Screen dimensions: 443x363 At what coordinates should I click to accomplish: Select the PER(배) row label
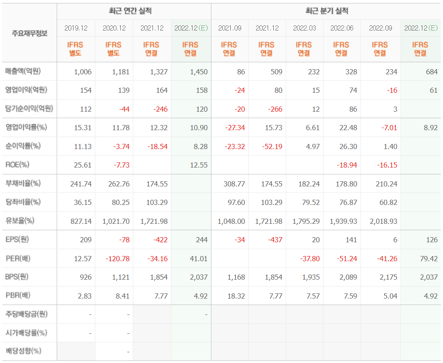(x=18, y=258)
